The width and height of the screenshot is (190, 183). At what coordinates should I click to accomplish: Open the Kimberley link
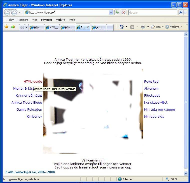pos(34,116)
